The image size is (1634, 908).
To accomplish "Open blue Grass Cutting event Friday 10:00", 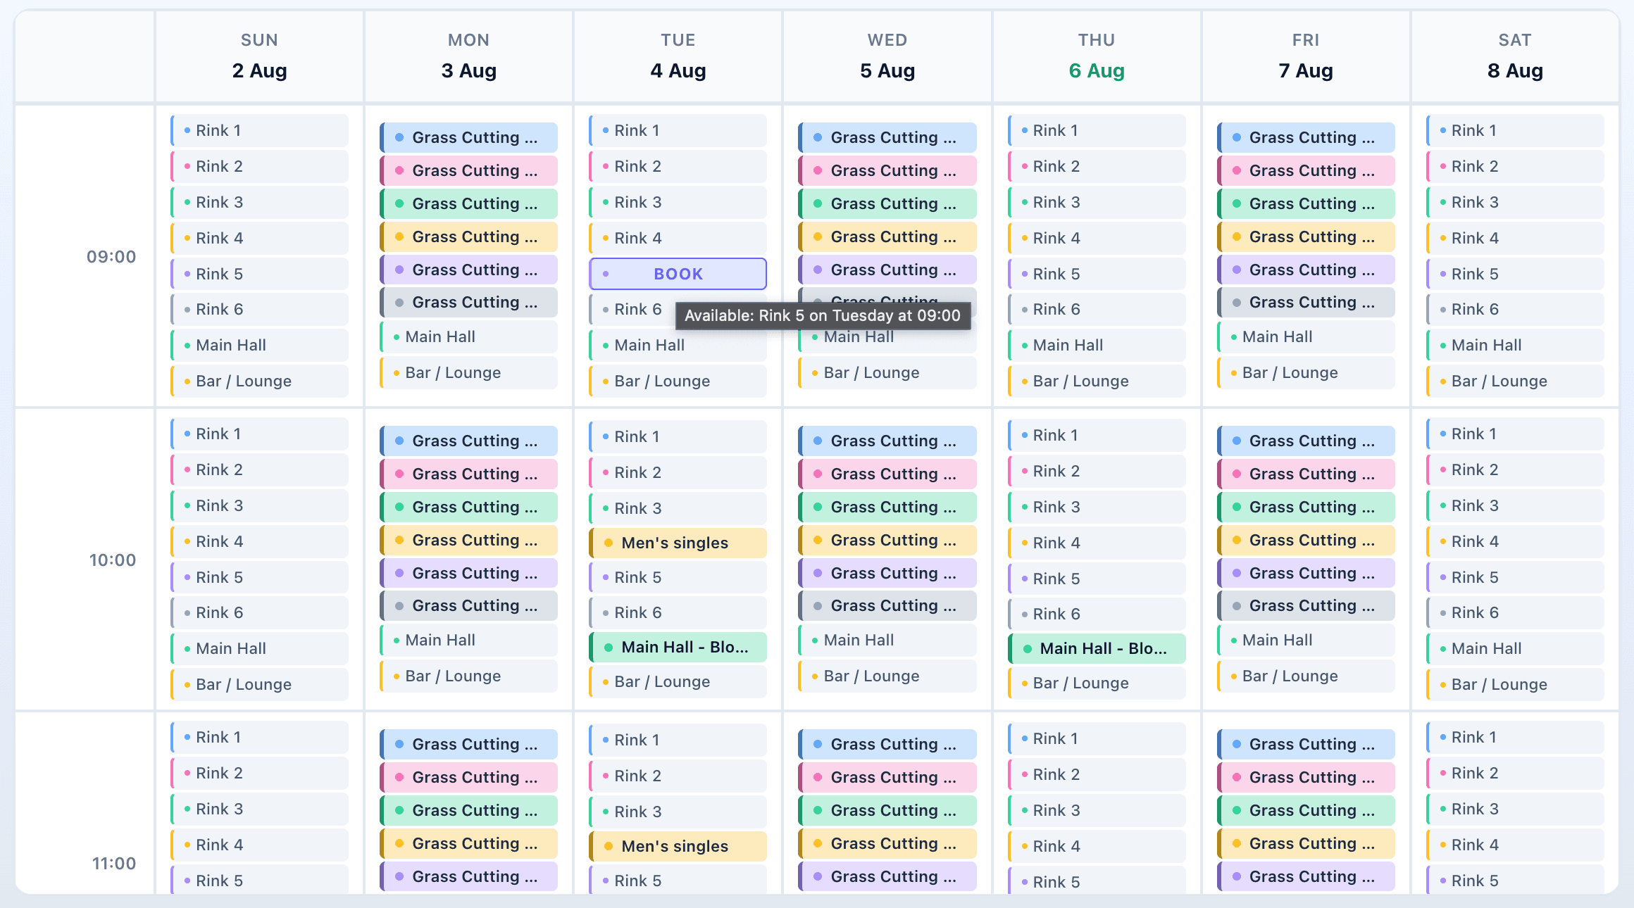I will coord(1306,441).
